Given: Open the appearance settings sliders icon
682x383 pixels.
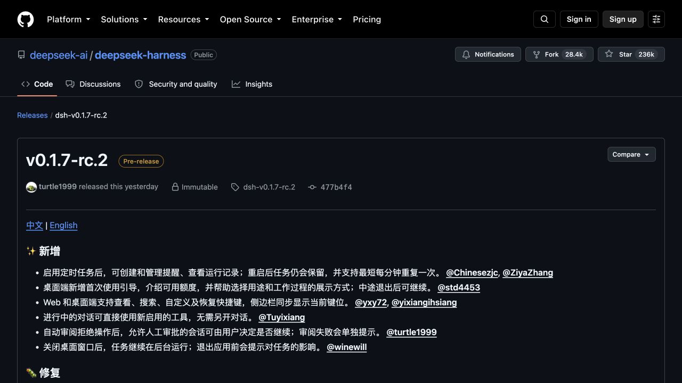Looking at the screenshot, I should pyautogui.click(x=656, y=19).
